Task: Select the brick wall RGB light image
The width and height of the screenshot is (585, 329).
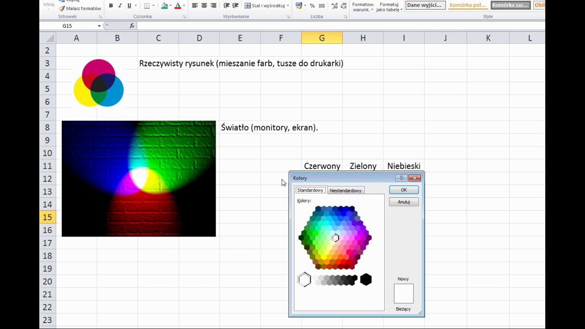Action: pyautogui.click(x=138, y=179)
